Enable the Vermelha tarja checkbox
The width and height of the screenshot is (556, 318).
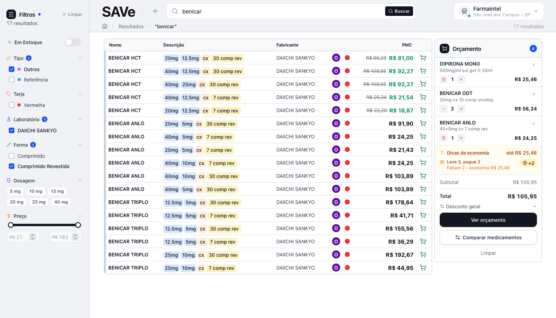[x=12, y=105]
